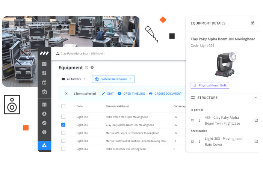Screen dimensions: 263x169
Task: Open Clay Paky Flightcase external link icon
Action: [256, 120]
